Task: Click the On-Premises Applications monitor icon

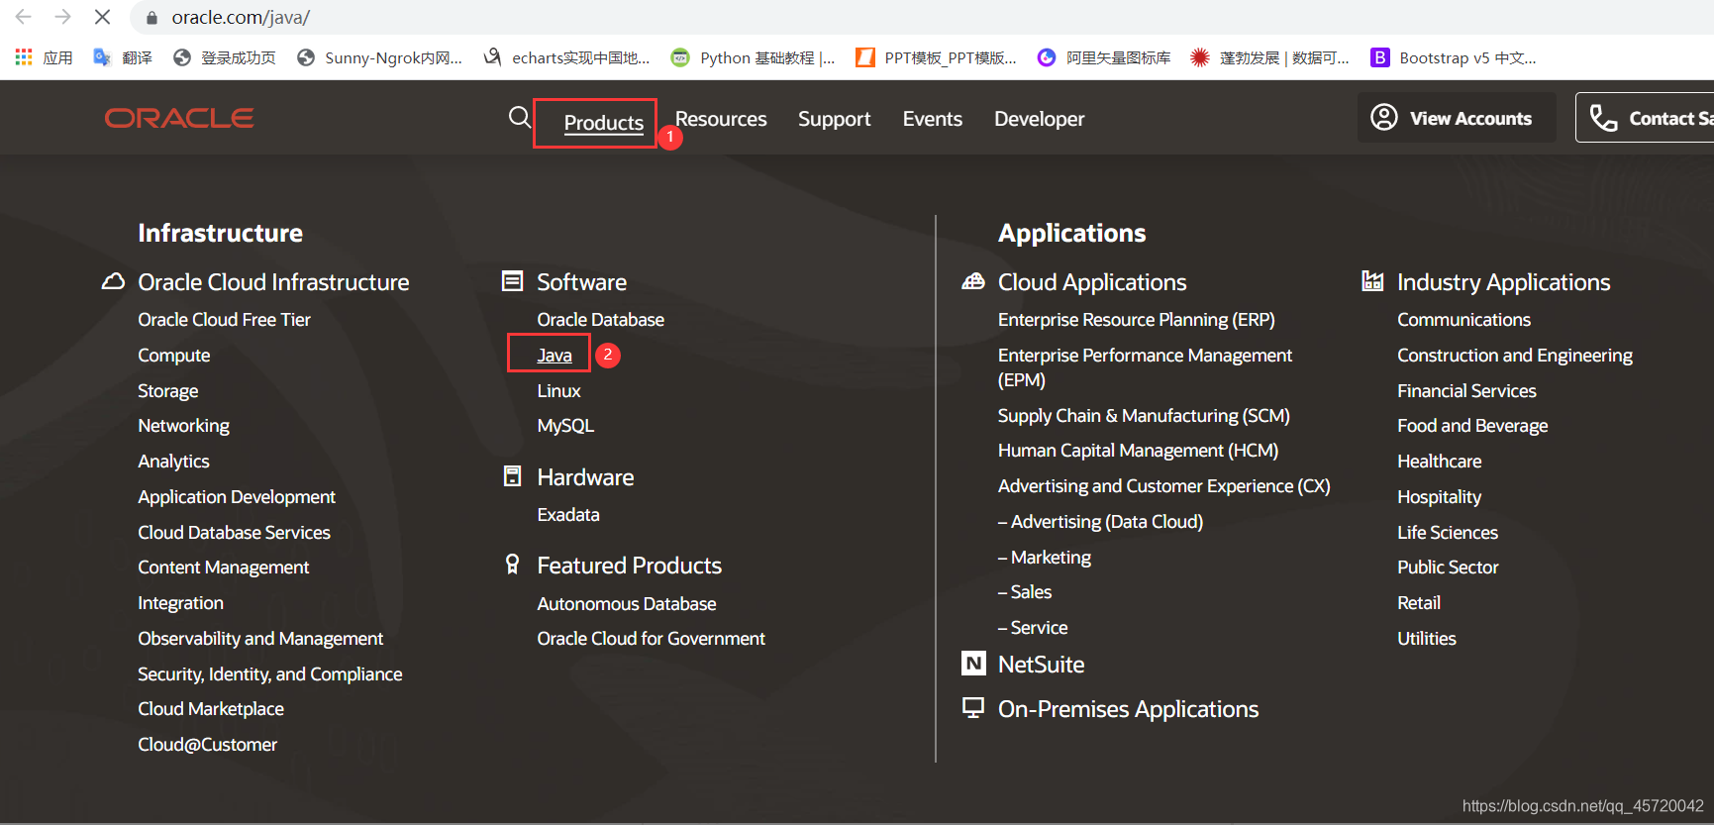Action: (973, 708)
